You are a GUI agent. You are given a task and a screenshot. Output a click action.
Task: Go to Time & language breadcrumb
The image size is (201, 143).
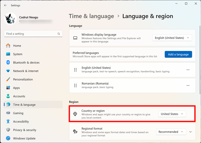coord(92,16)
